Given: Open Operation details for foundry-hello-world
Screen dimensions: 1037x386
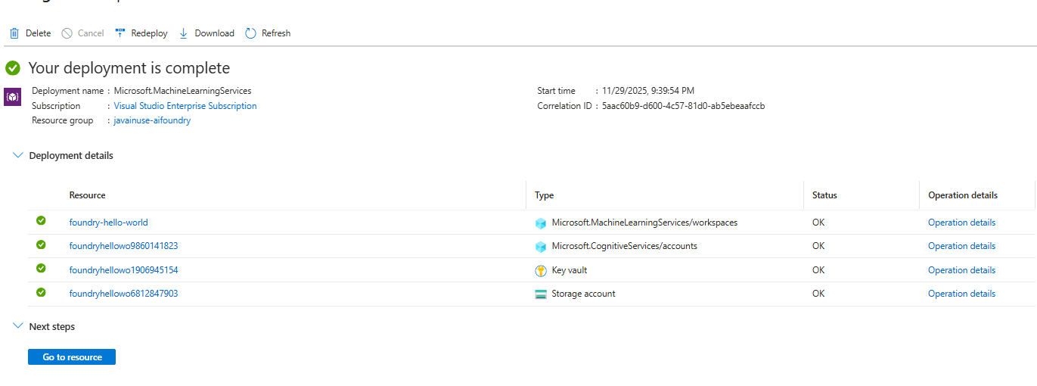Looking at the screenshot, I should [961, 223].
